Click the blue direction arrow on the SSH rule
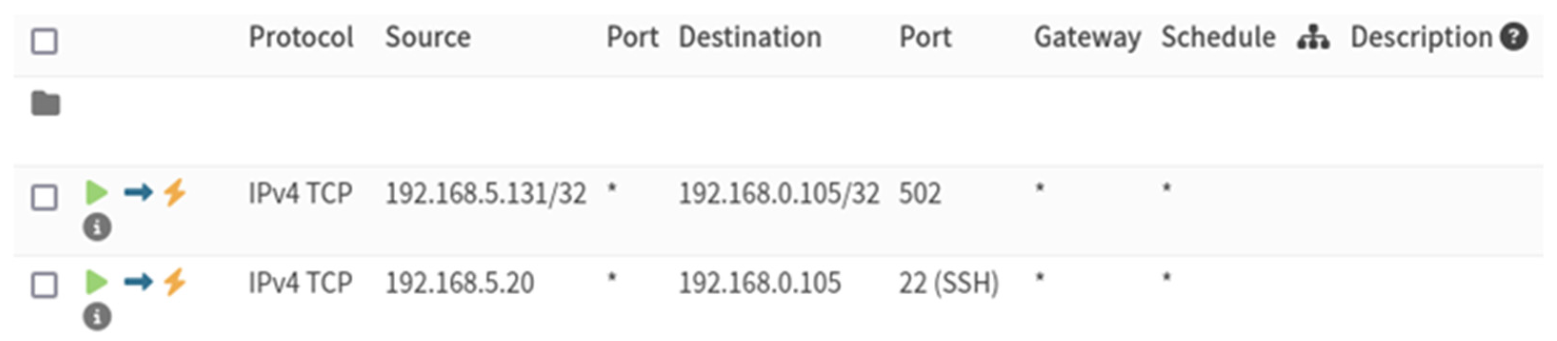This screenshot has width=1557, height=341. (x=138, y=282)
